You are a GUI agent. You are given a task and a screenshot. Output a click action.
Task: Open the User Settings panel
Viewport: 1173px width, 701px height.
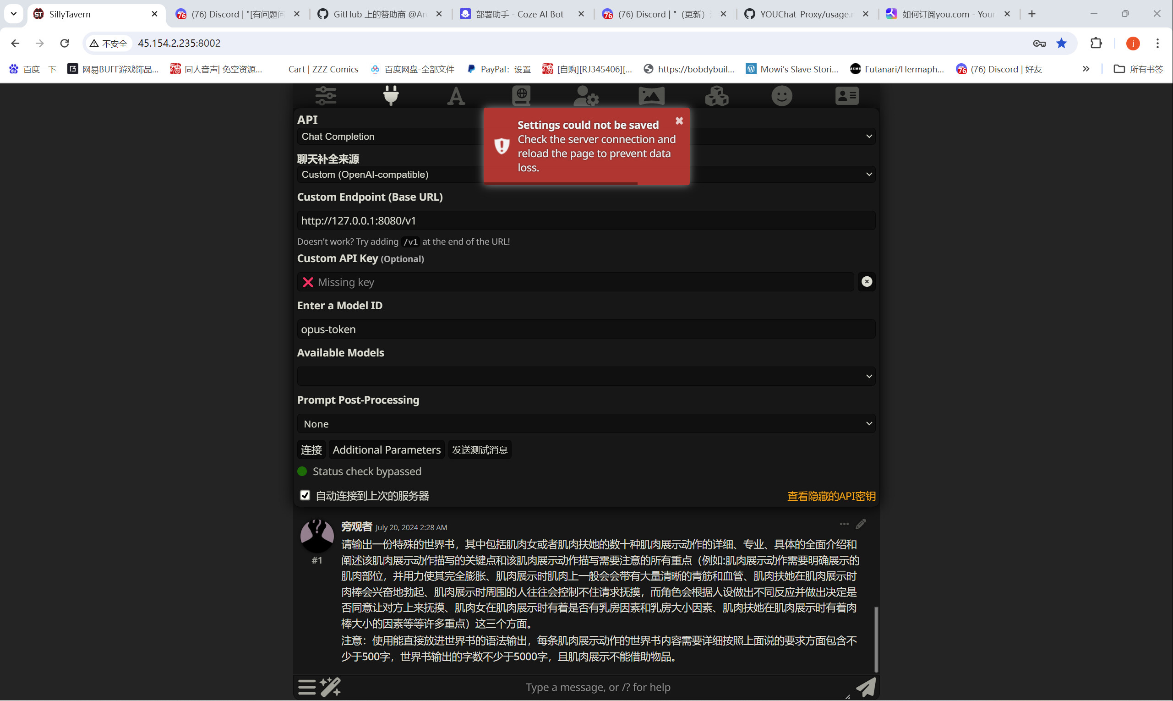[x=586, y=95]
